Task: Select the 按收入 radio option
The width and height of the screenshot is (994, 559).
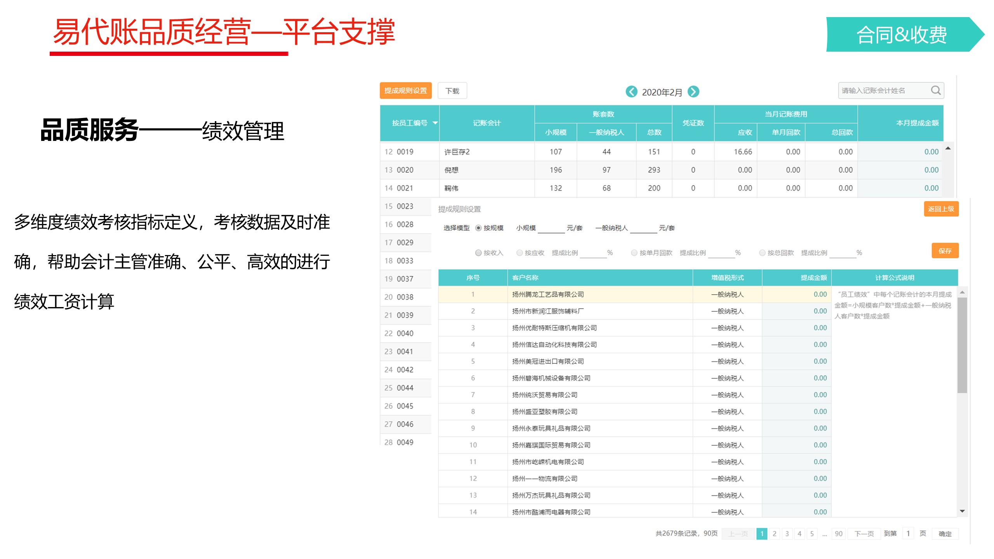Action: 478,253
